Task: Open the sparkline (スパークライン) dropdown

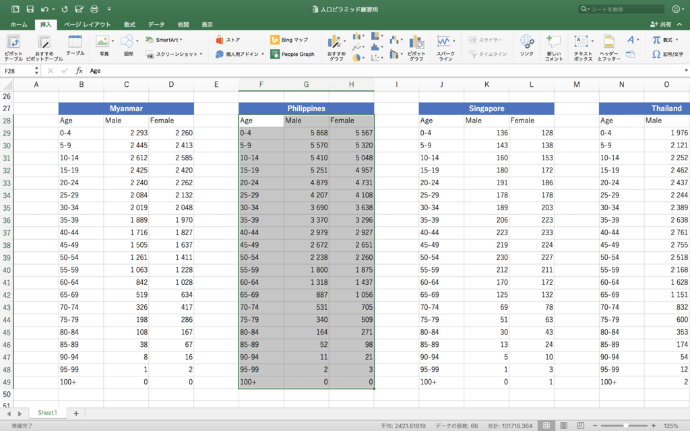Action: (453, 41)
